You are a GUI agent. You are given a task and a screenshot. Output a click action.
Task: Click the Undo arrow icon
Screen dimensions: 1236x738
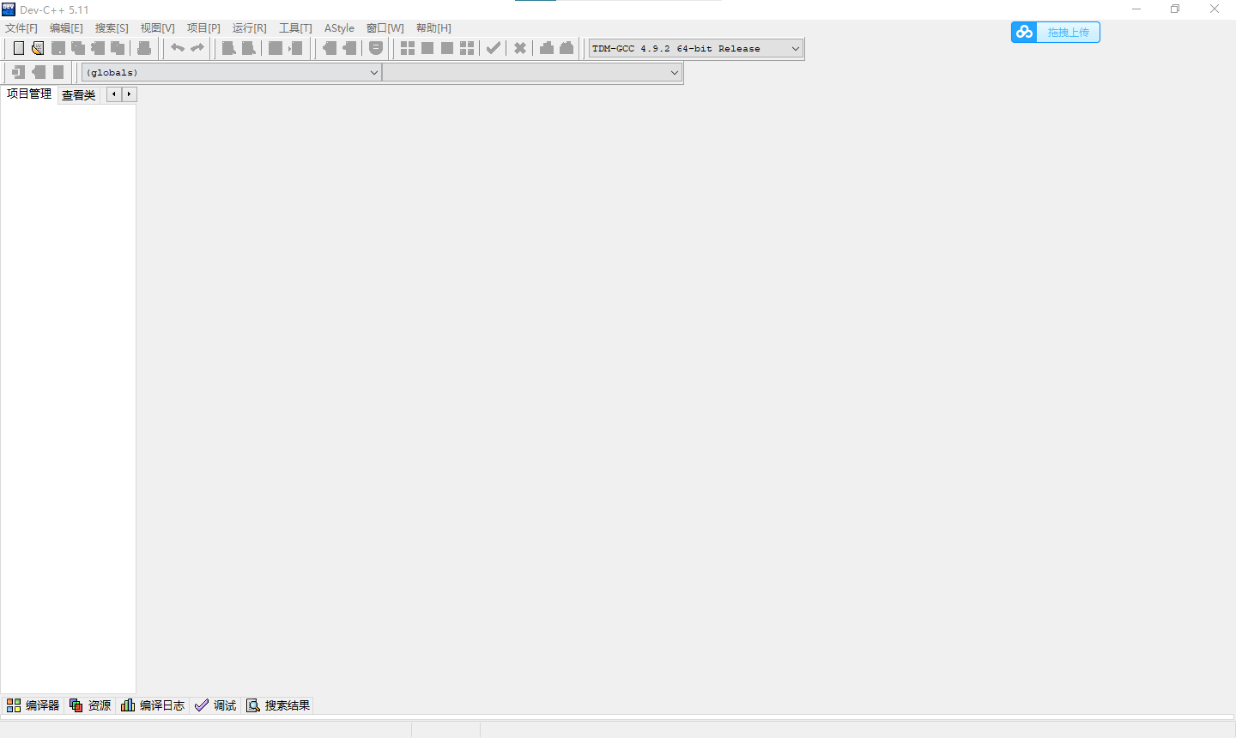pos(178,48)
